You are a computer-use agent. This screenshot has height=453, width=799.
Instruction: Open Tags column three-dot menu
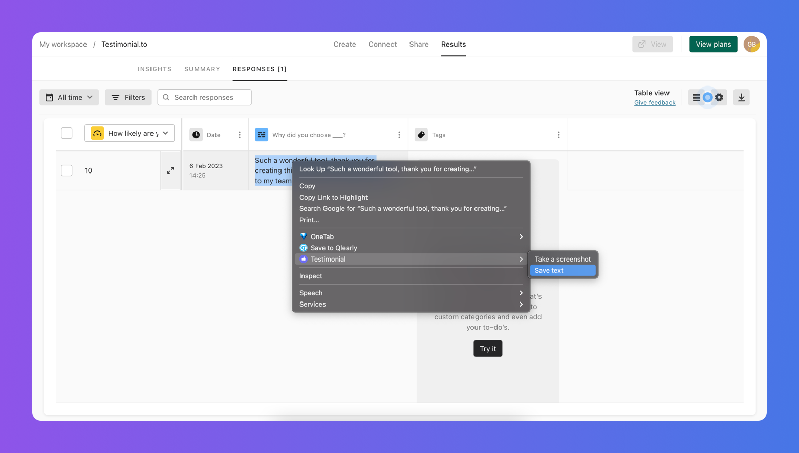[558, 135]
